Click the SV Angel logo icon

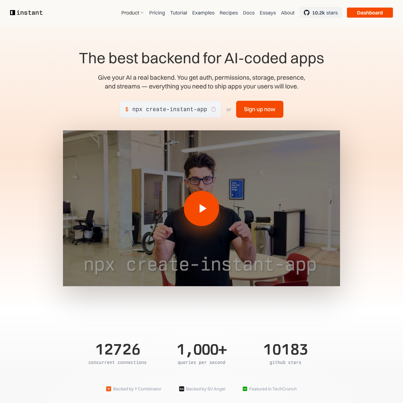point(182,389)
